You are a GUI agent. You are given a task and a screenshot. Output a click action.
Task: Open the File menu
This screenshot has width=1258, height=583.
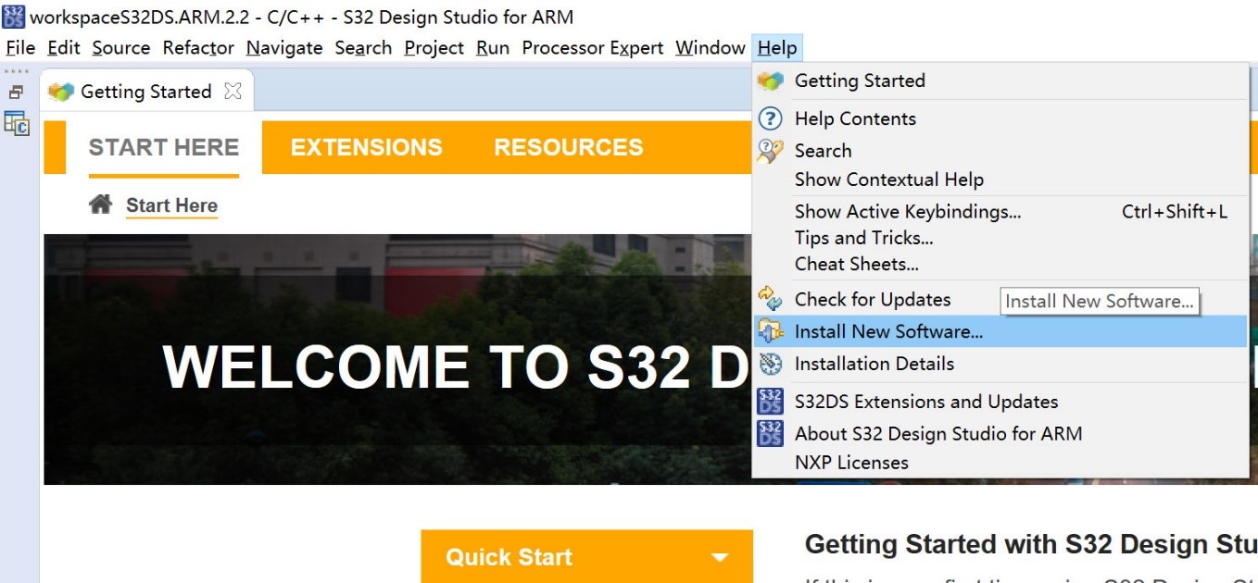20,47
